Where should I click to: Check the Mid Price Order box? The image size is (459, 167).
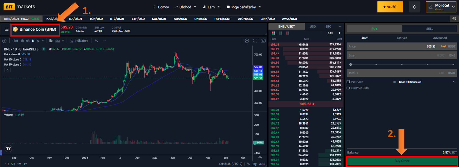[348, 88]
